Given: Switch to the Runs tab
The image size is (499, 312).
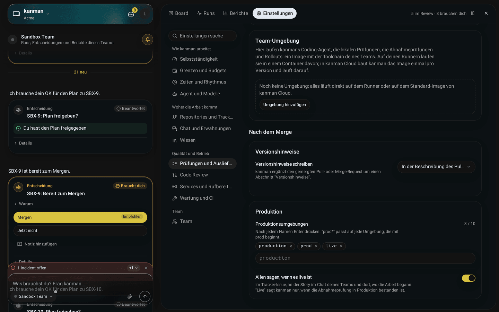Looking at the screenshot, I should pyautogui.click(x=206, y=13).
